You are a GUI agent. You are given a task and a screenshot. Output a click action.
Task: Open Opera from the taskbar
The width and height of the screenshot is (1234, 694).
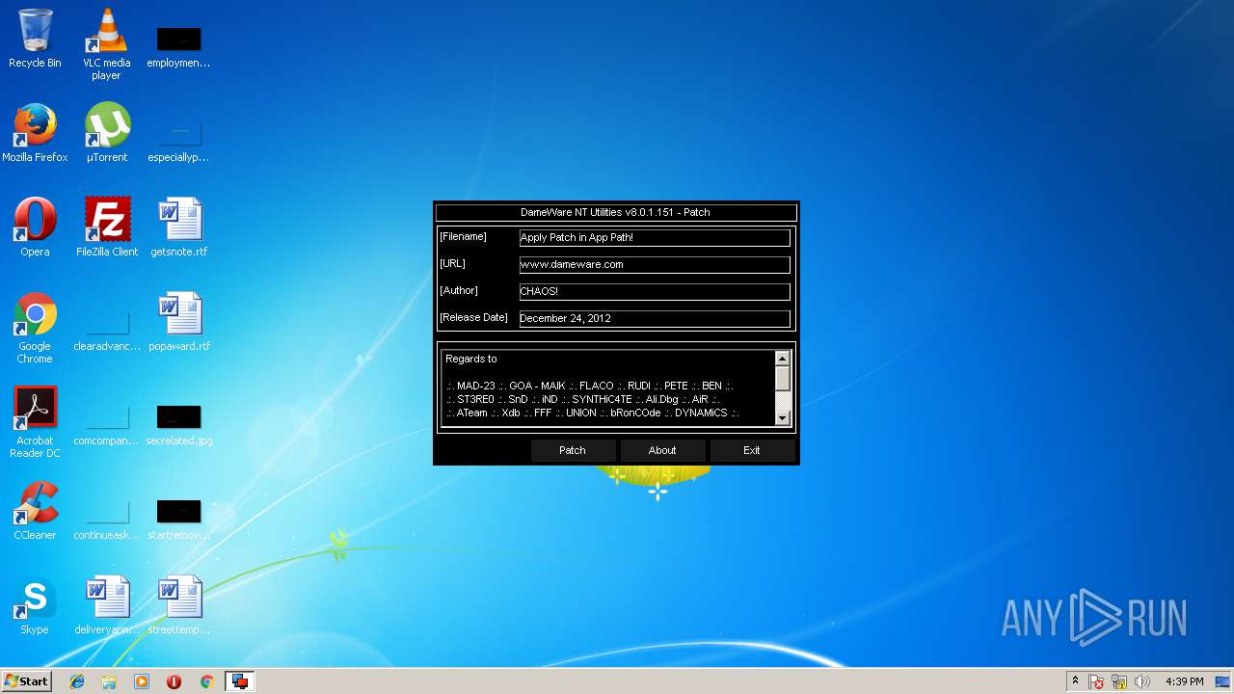pyautogui.click(x=174, y=681)
